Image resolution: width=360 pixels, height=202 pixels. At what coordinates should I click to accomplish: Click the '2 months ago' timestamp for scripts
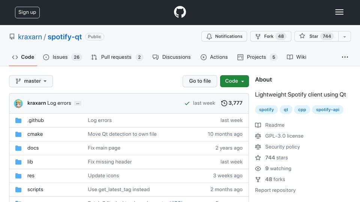tap(226, 190)
